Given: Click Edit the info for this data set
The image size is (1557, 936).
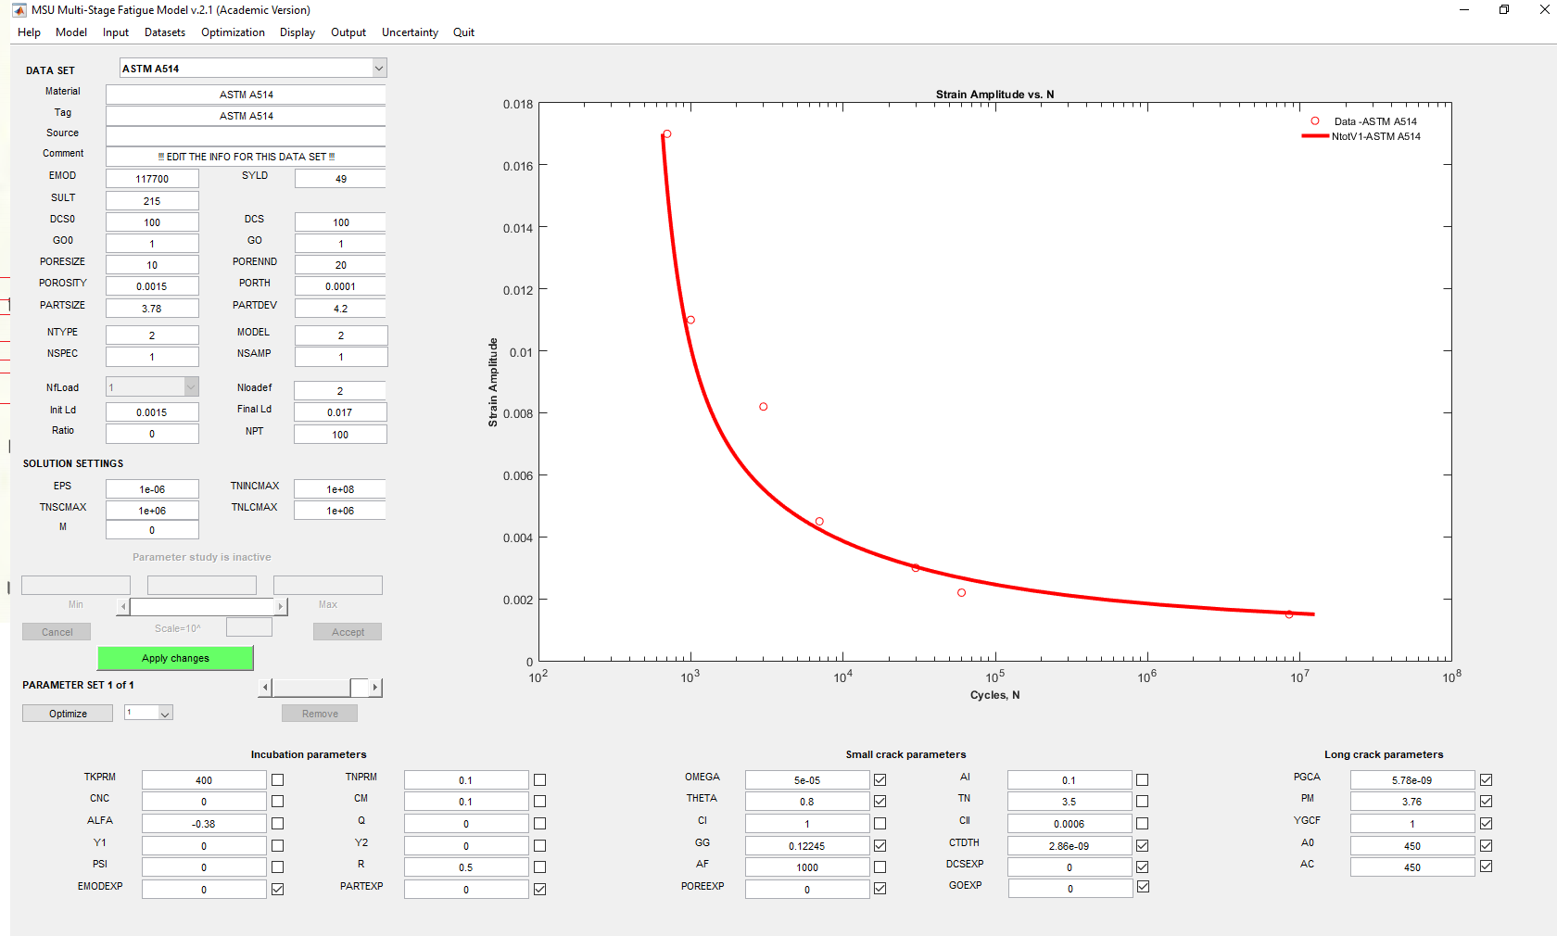Looking at the screenshot, I should pyautogui.click(x=247, y=157).
